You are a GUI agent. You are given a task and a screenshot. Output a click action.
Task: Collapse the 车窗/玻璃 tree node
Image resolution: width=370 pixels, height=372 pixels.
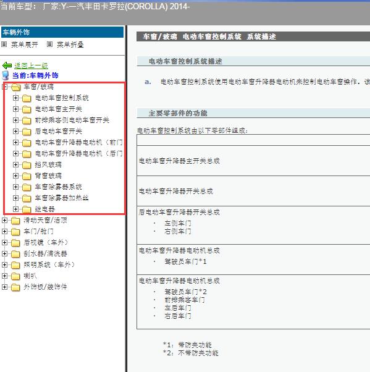[4, 87]
